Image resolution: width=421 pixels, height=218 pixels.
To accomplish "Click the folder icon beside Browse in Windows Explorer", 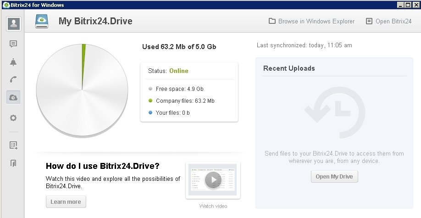I will pos(272,21).
